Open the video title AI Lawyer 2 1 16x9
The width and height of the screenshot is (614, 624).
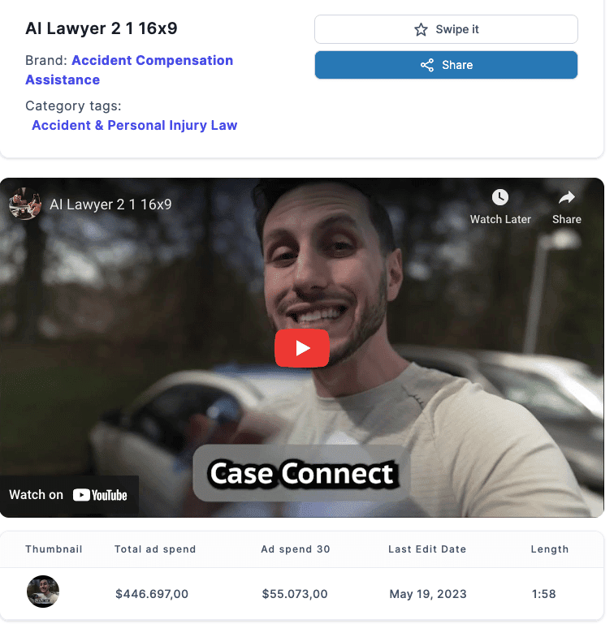110,204
